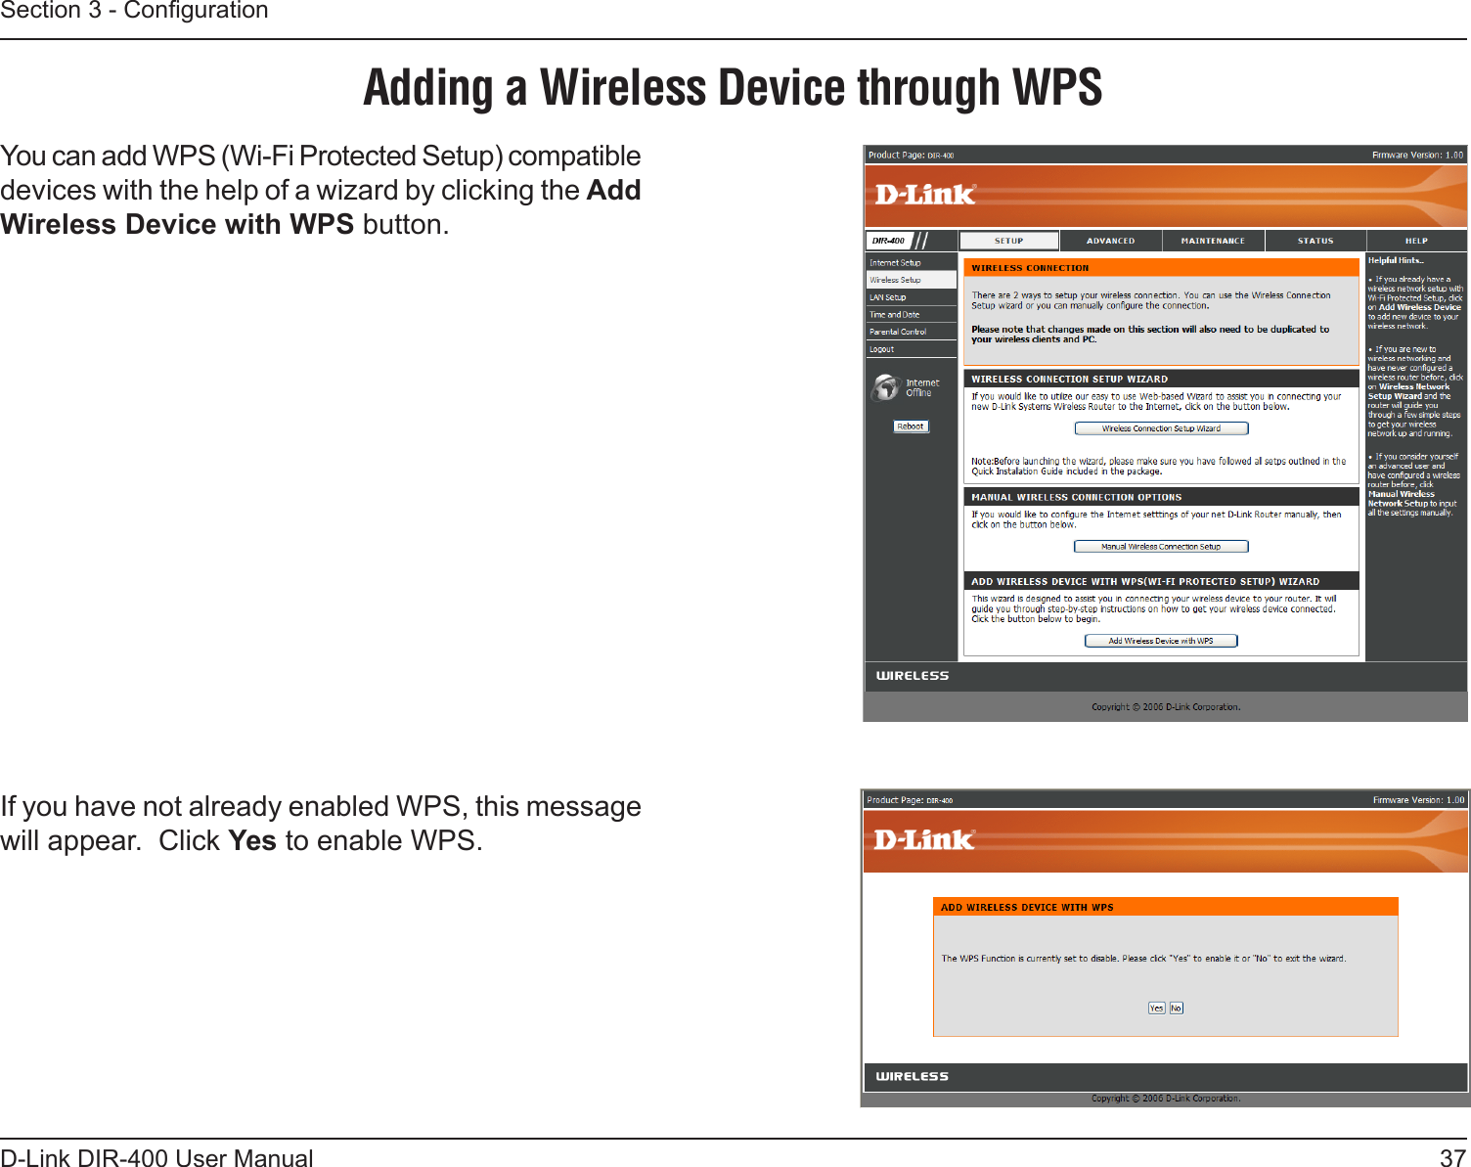
Task: Click the 'Section 3 - Configuration' page header
Action: tap(134, 11)
